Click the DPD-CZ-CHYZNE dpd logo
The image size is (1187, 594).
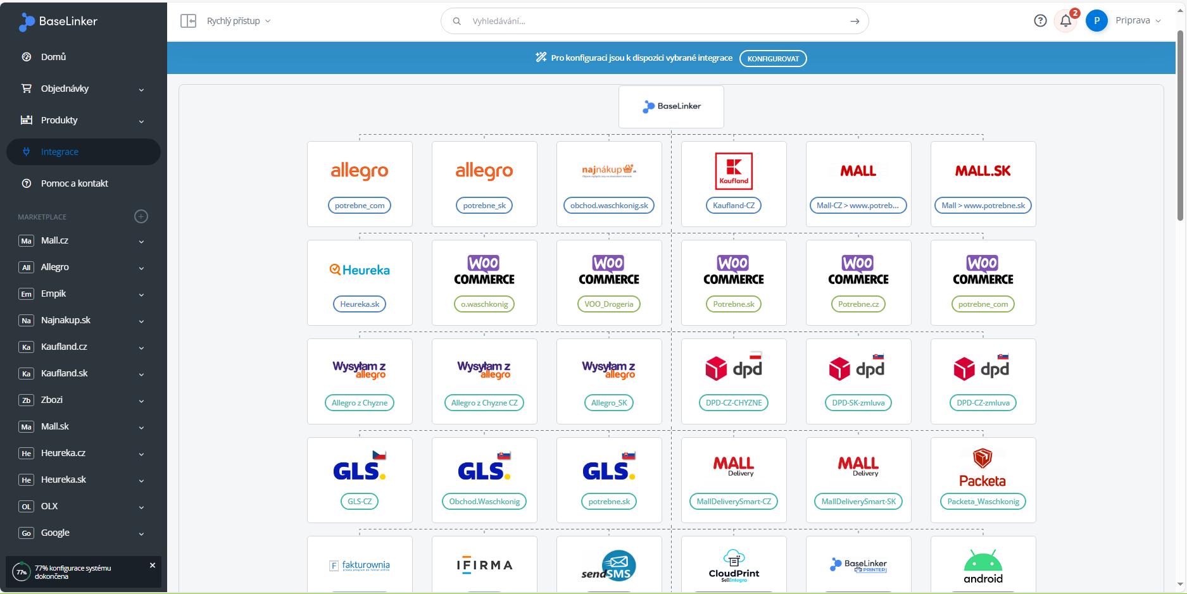[x=734, y=368]
